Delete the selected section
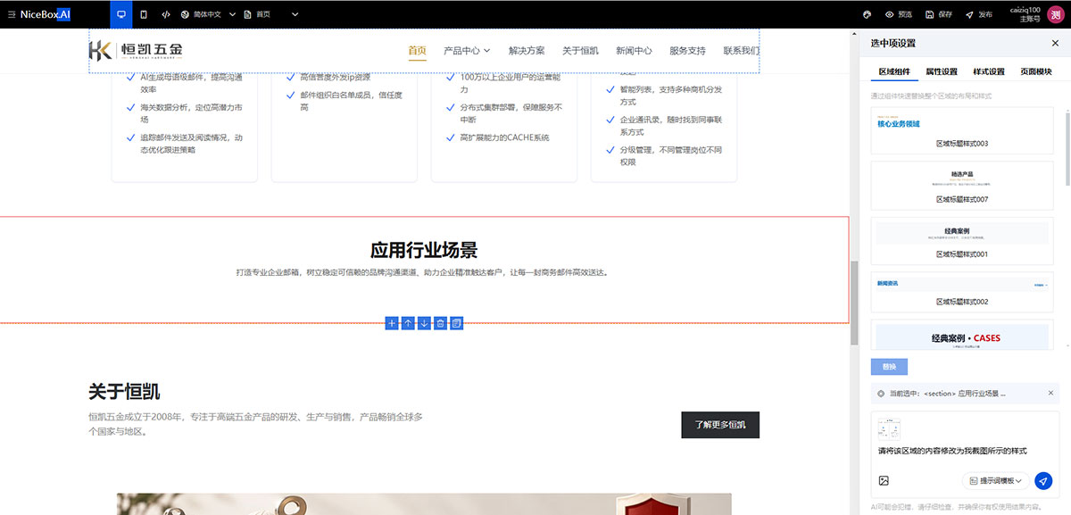 coord(440,322)
